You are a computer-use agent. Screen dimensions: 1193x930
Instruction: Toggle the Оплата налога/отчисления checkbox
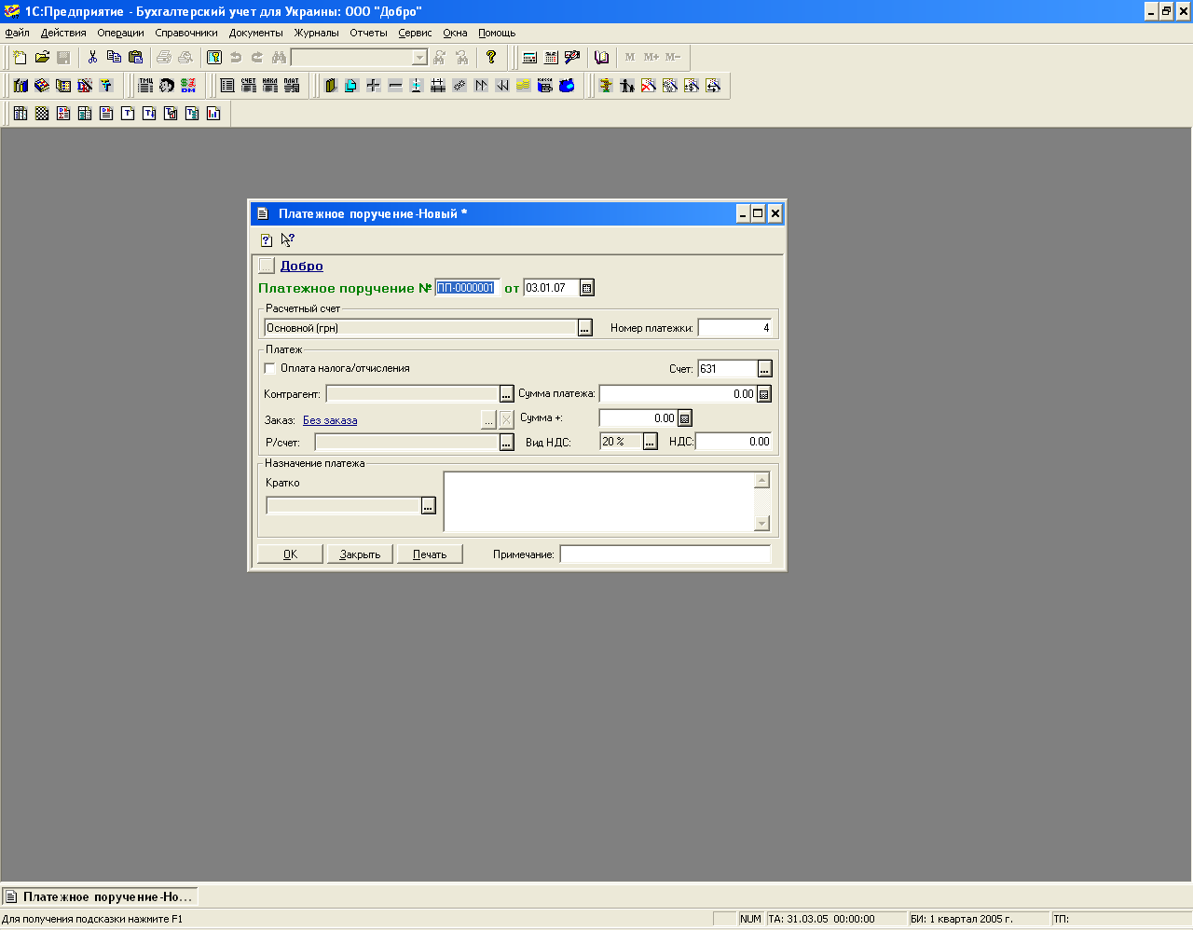pyautogui.click(x=270, y=368)
